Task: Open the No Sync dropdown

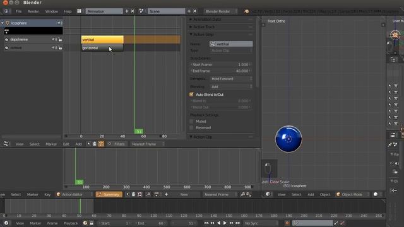Action: pyautogui.click(x=261, y=223)
